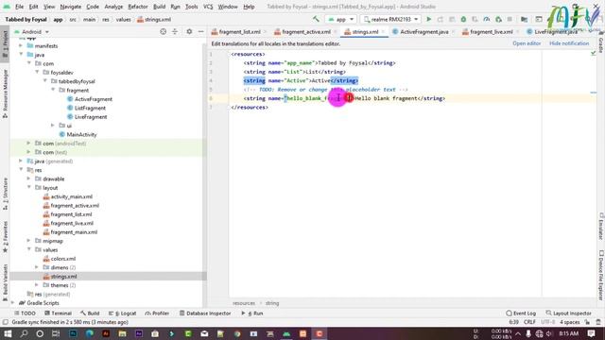Open the Build tool window
605x340 pixels.
[x=90, y=314]
